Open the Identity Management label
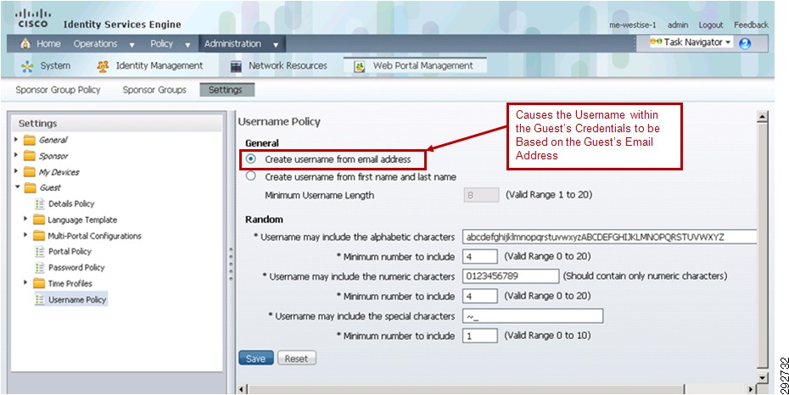 tap(159, 66)
